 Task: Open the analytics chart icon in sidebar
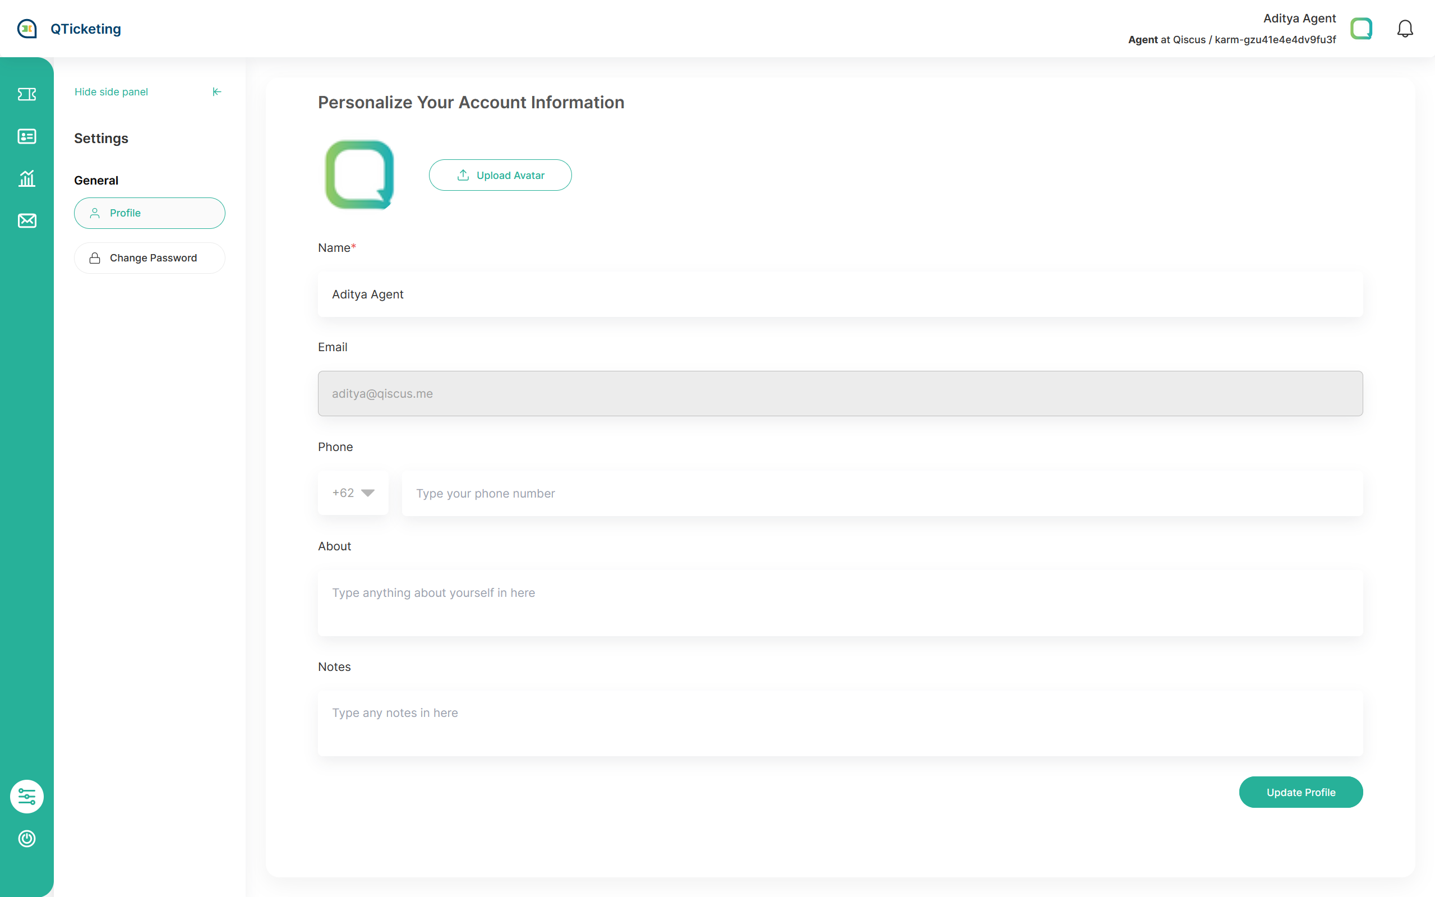click(x=27, y=178)
